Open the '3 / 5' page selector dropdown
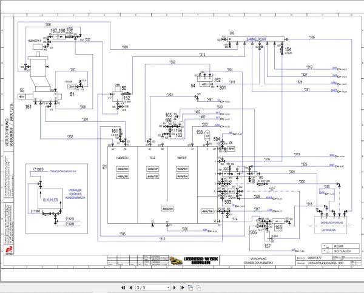This screenshot has height=293, width=364. 153,288
